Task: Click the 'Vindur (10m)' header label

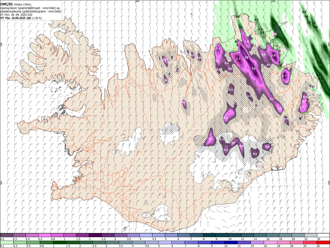Action: 22,4
